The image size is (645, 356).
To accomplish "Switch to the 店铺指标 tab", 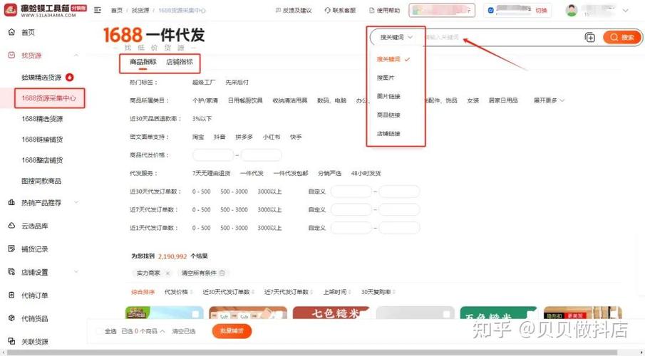I will tap(180, 62).
